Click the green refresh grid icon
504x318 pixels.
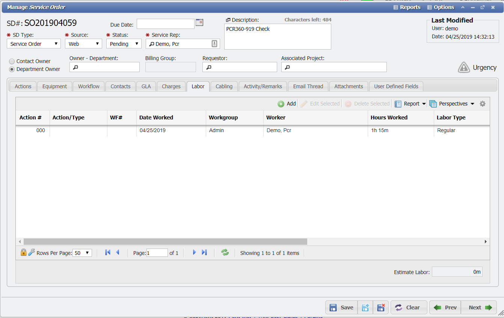coord(225,253)
